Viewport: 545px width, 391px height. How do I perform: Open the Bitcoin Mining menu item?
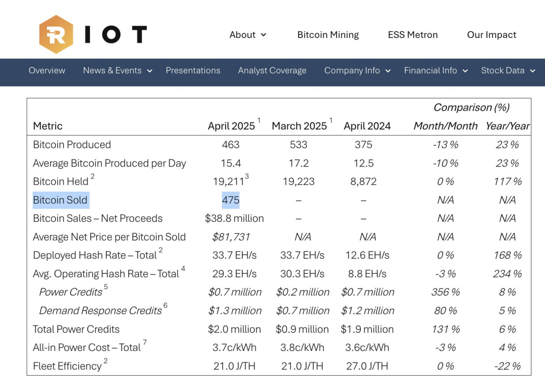[x=328, y=35]
